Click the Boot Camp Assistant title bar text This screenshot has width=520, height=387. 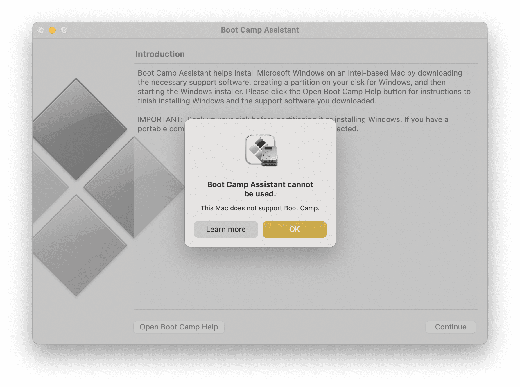pyautogui.click(x=260, y=30)
